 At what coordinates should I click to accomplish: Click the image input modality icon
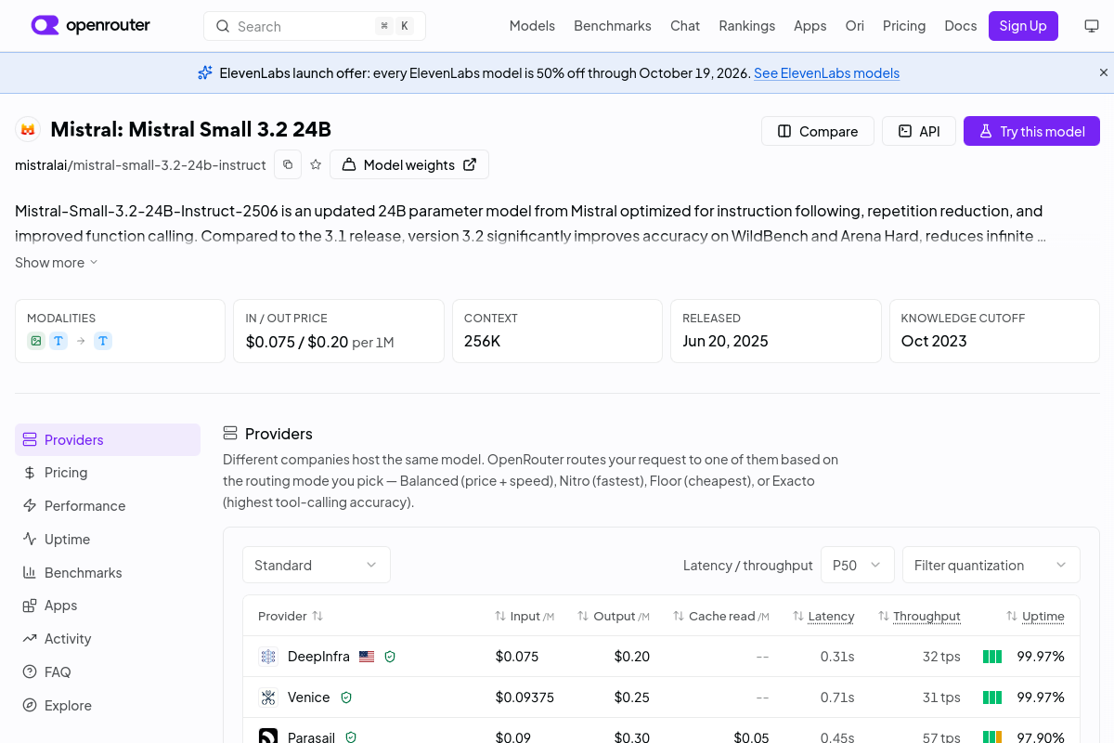coord(36,341)
